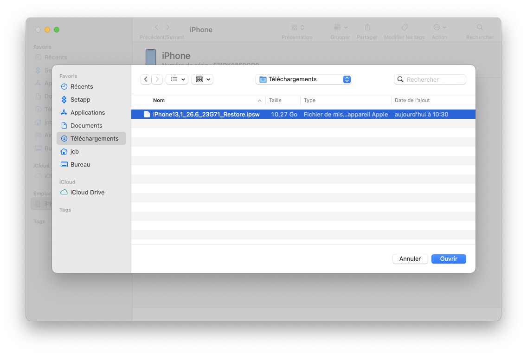
Task: Click Grouper in Finder window toolbar
Action: (340, 32)
